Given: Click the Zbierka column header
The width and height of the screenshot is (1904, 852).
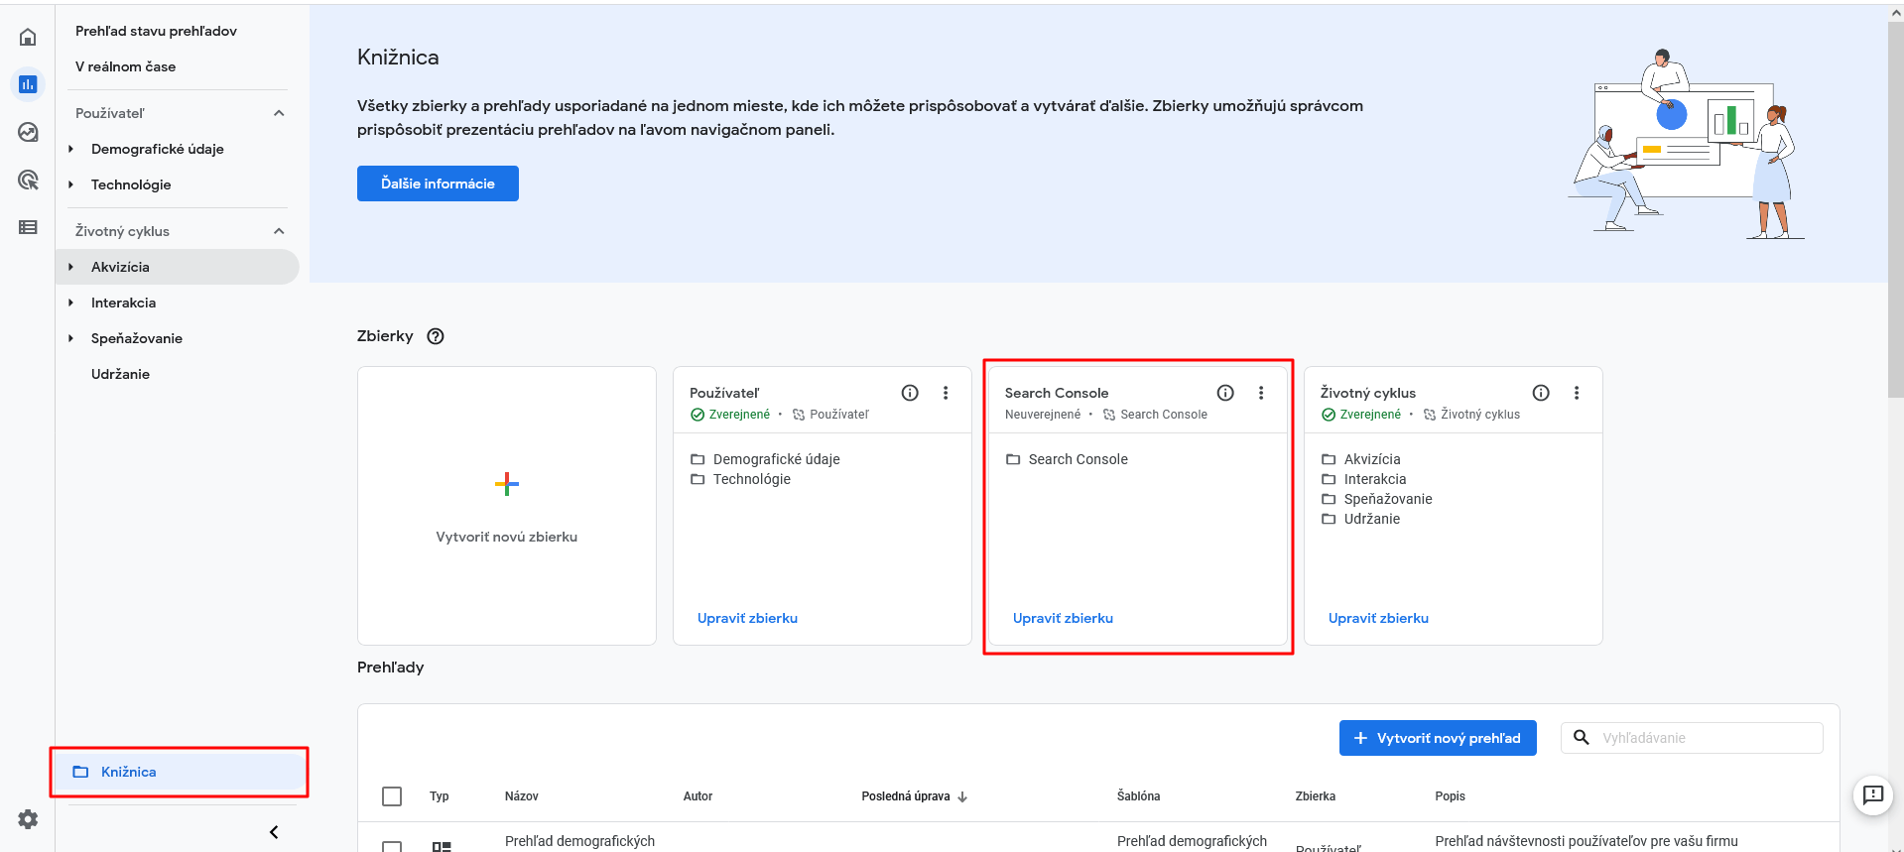Looking at the screenshot, I should (x=1316, y=796).
